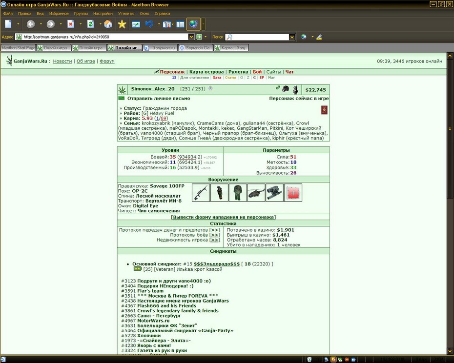Image resolution: width=454 pixels, height=363 pixels.
Task: Click the highlighter pen icon
Action: [319, 37]
